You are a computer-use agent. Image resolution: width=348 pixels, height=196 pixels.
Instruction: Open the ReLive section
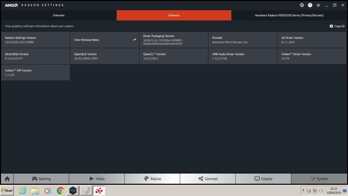[152, 179]
